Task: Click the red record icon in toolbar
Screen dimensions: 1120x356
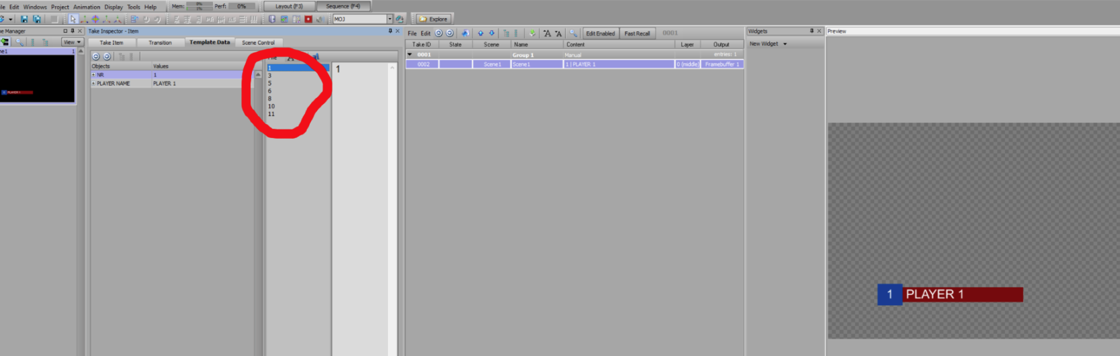Action: [308, 19]
